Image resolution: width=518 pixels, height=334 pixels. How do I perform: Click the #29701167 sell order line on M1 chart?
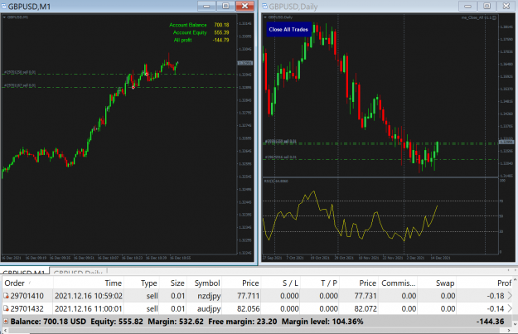119,87
